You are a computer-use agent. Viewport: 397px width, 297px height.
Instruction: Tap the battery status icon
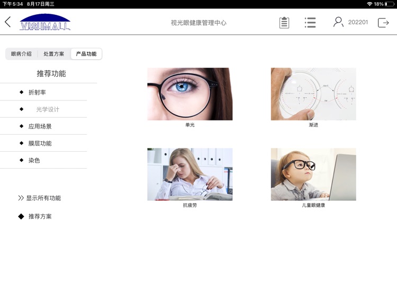point(390,4)
